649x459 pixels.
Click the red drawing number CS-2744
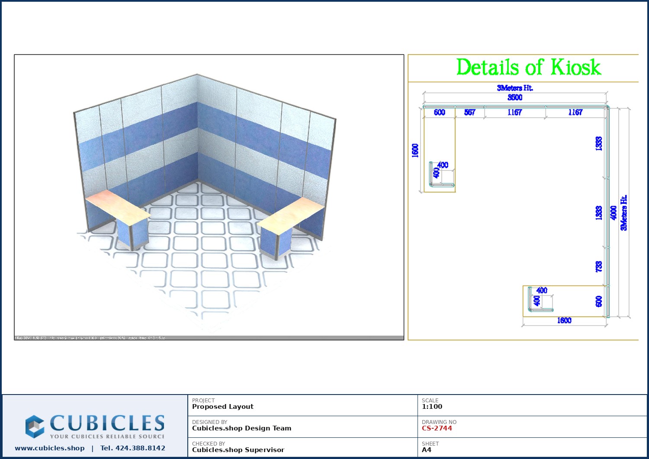tap(437, 428)
